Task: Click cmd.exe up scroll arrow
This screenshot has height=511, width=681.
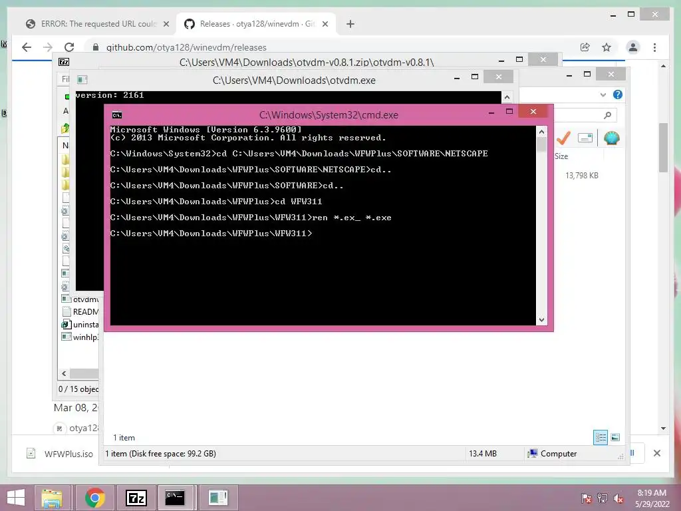Action: (x=541, y=131)
